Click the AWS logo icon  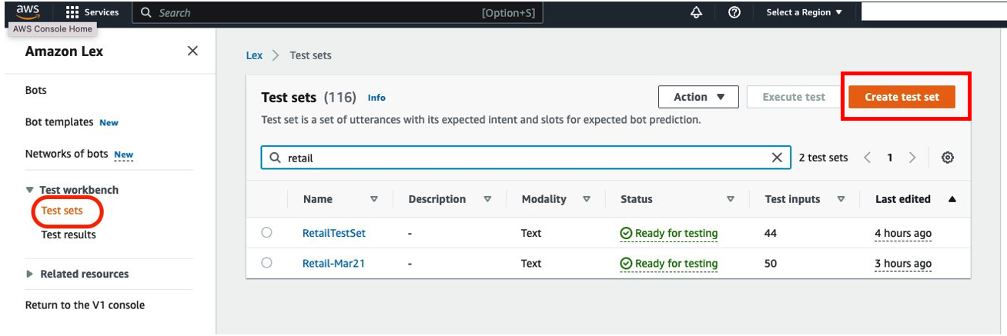coord(28,11)
